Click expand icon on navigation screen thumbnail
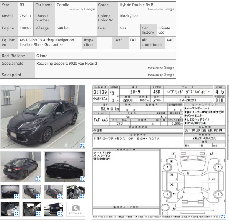Image resolution: width=229 pixels, height=222 pixels. 60,214
